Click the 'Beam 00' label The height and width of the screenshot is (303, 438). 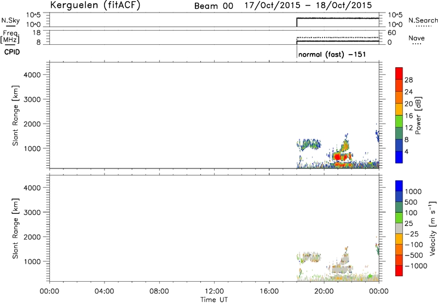point(214,6)
